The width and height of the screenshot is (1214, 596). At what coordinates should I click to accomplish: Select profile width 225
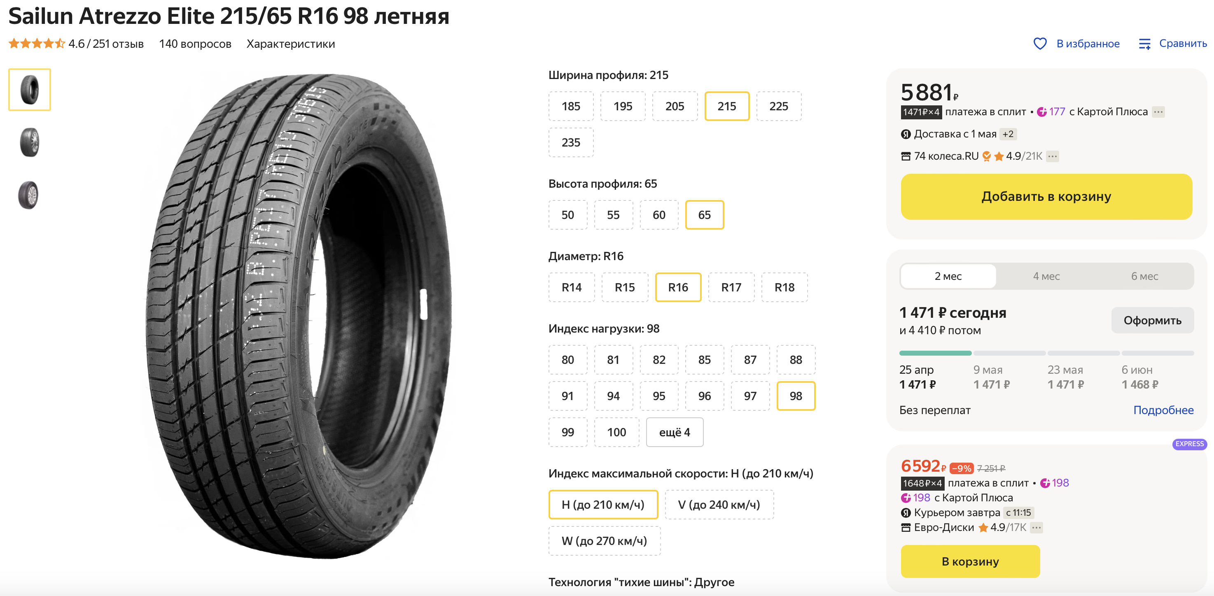778,107
